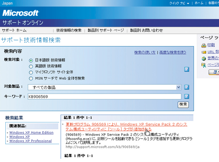219x162 pixels.
Task: Click the URL mail icon in page tools
Action: (x=204, y=52)
